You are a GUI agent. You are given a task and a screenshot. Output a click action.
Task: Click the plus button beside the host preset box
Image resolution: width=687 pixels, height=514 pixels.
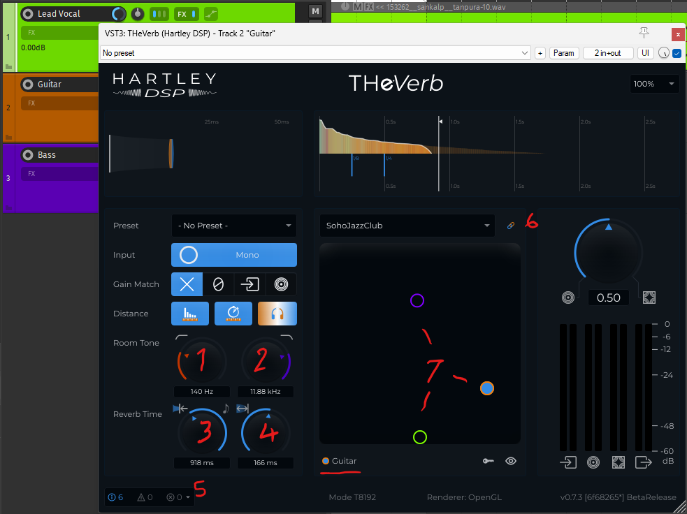click(540, 53)
